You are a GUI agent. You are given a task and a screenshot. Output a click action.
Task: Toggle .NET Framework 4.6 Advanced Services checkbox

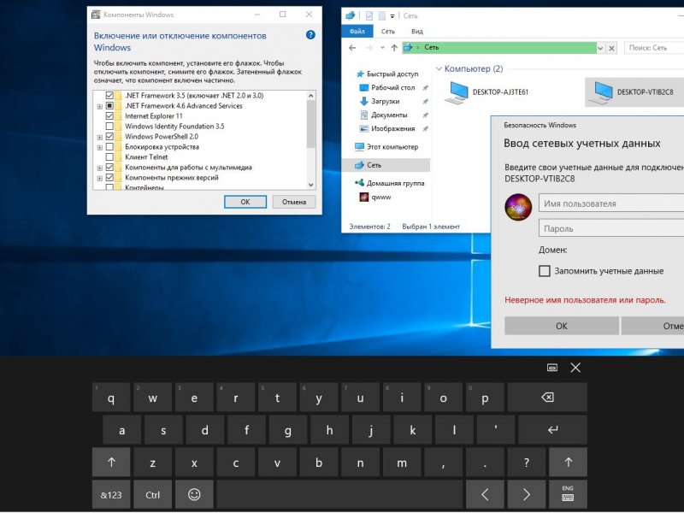tap(109, 105)
